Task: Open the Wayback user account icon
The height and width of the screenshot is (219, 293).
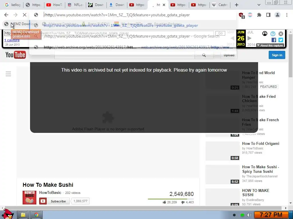Action: (x=265, y=34)
